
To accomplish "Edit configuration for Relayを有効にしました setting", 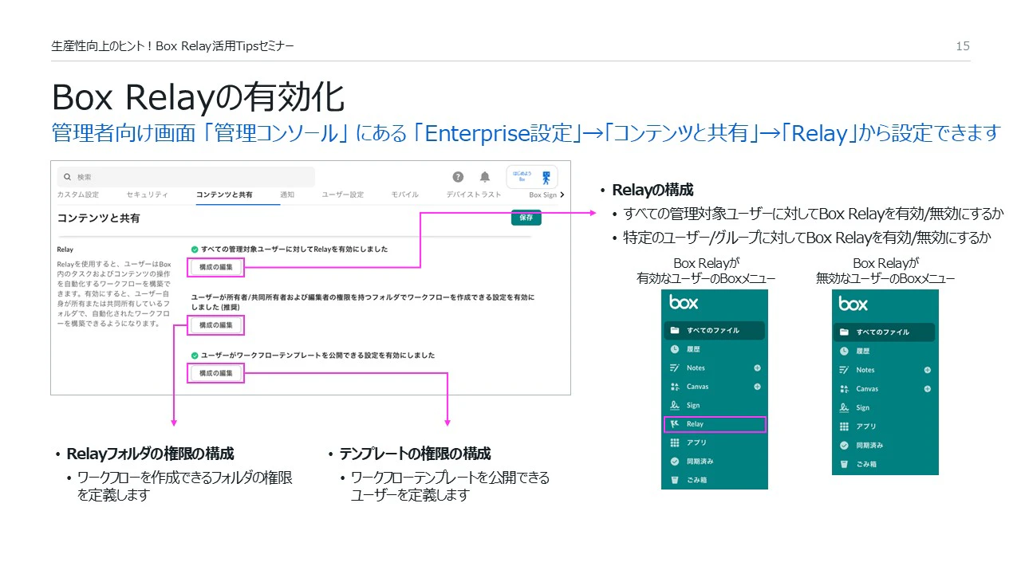I will point(215,267).
